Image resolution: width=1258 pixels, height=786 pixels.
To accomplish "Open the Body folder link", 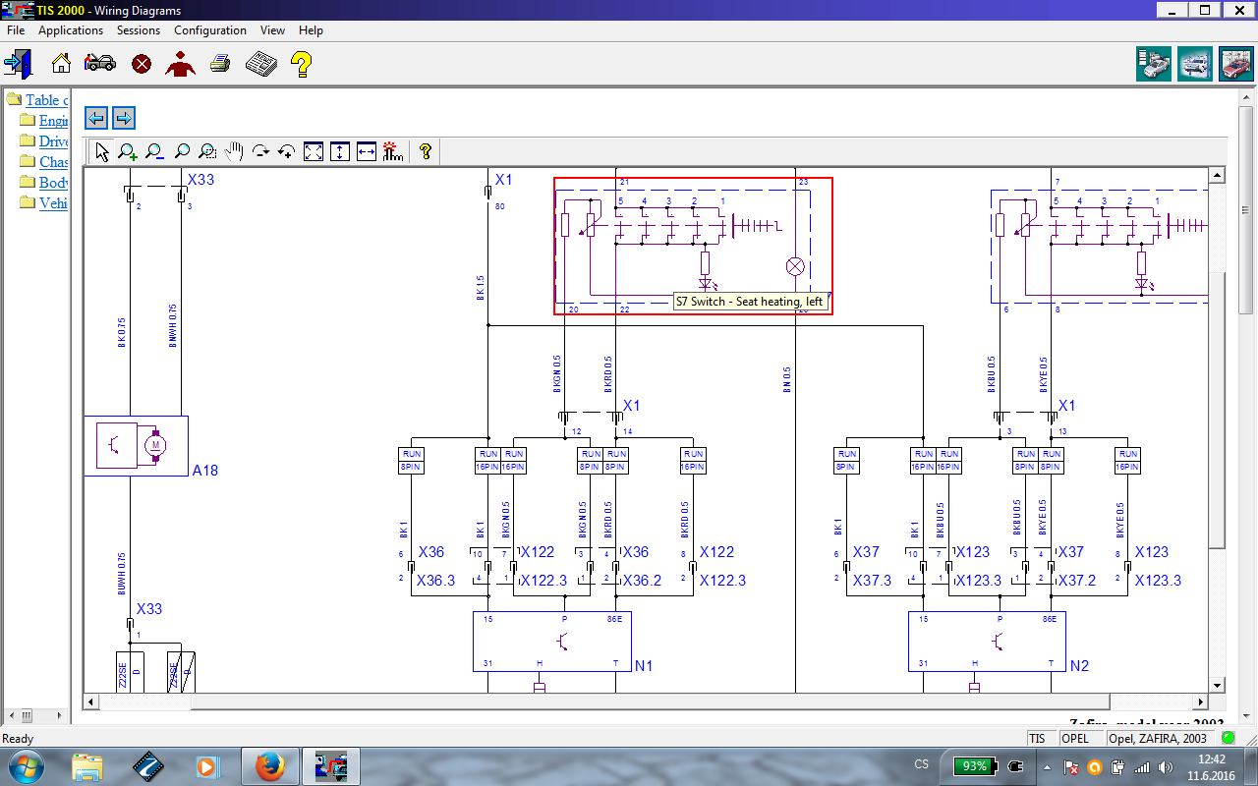I will (x=53, y=182).
